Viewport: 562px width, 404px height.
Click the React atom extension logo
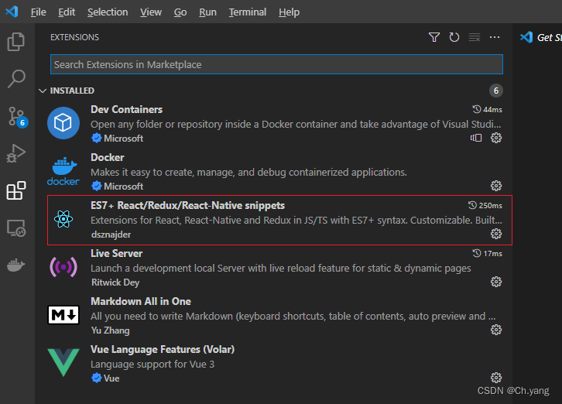coord(63,219)
